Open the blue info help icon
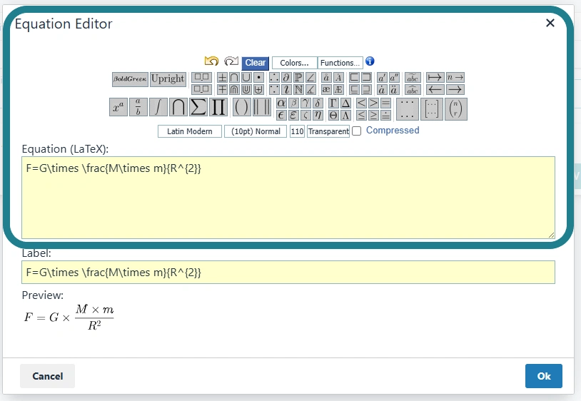The height and width of the screenshot is (401, 581). (x=370, y=61)
